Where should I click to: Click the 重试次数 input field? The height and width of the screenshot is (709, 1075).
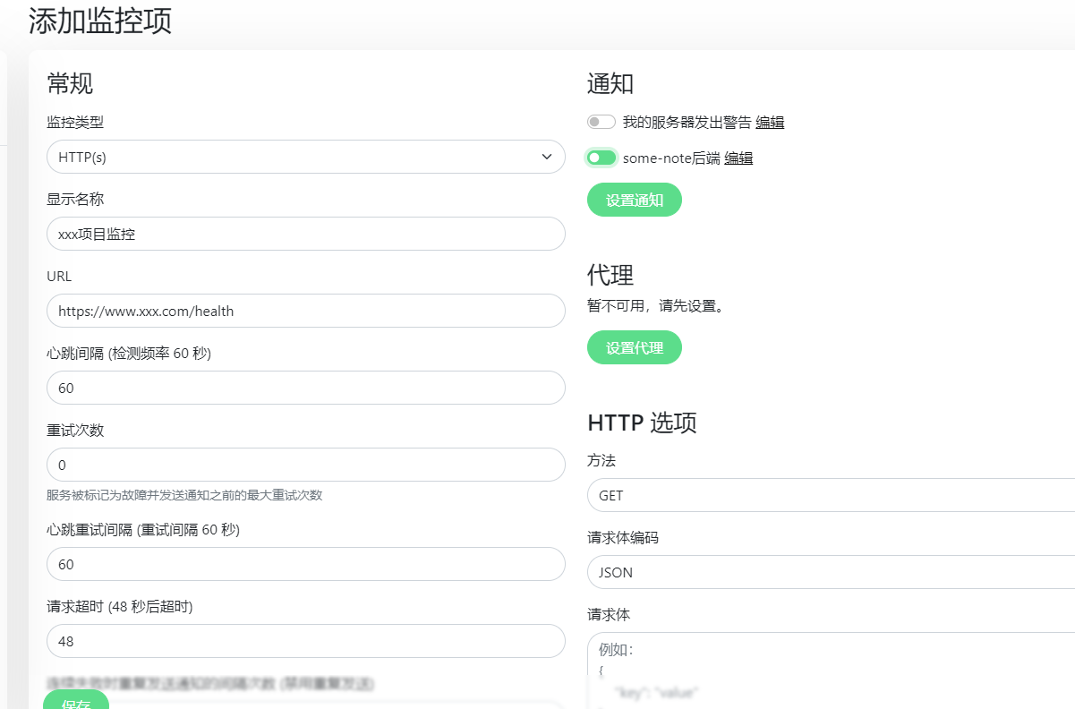coord(305,465)
